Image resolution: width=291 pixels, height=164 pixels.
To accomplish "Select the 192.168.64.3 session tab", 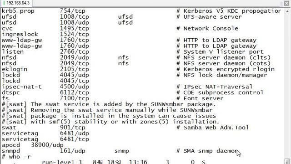I will (x=16, y=3).
